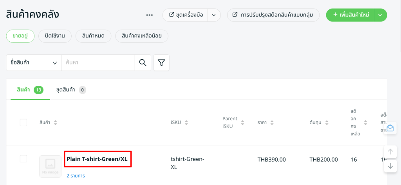The width and height of the screenshot is (401, 185).
Task: Click the เพิ่มสินค้าใหม่ button
Action: click(351, 15)
